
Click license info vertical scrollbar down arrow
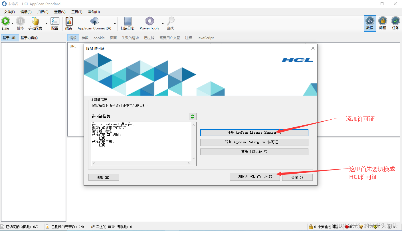point(194,158)
